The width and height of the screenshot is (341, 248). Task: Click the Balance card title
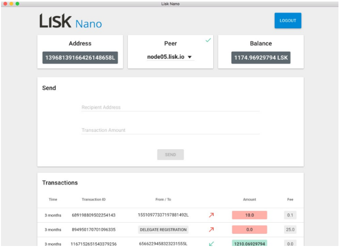(x=261, y=43)
